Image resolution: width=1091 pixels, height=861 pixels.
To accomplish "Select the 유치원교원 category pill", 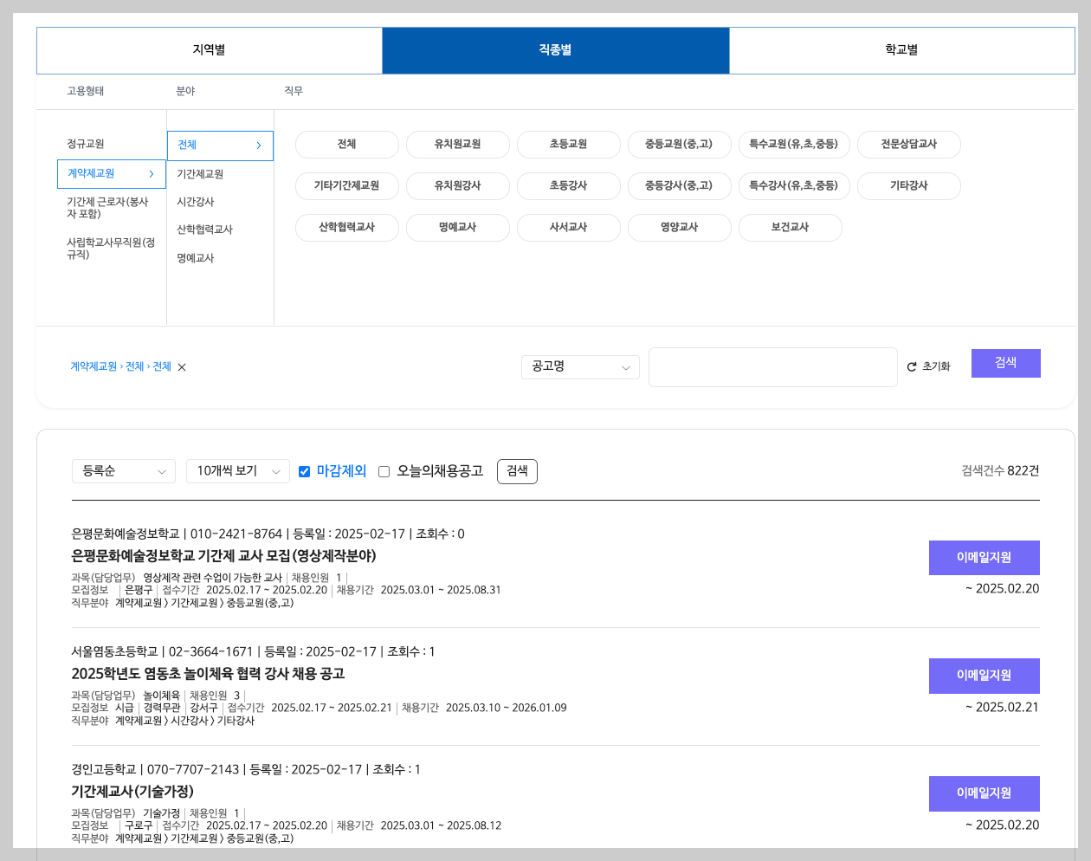I will tap(458, 145).
